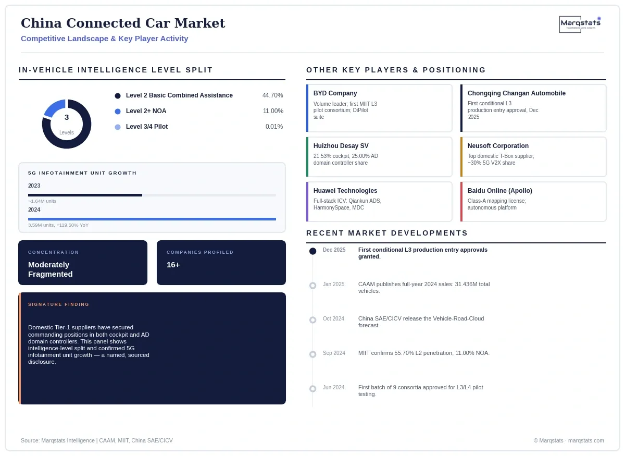Select the 2023 infotainment growth bar
The image size is (625, 456).
tap(152, 195)
